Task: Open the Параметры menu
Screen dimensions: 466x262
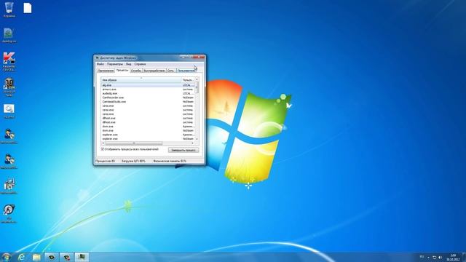Action: 115,64
